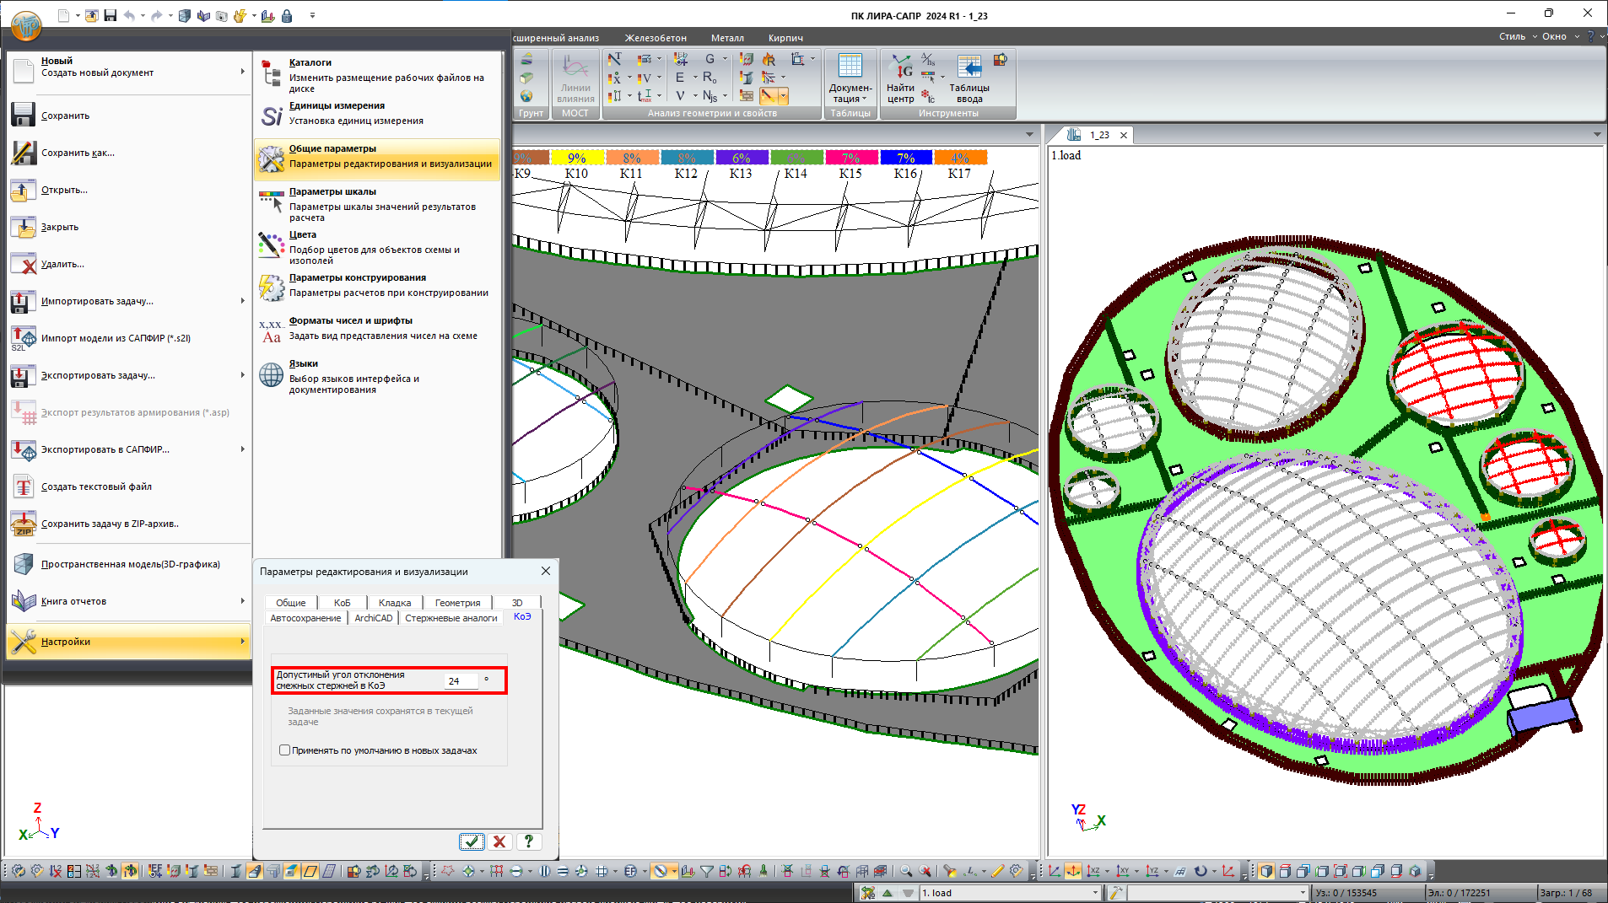Confirm dialog with the green checkmark button

472,841
